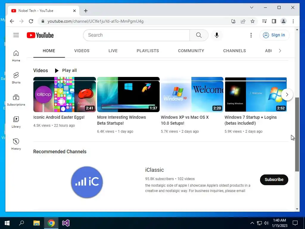Image resolution: width=305 pixels, height=229 pixels.
Task: Open the YouTube hamburger guide menu
Action: [x=16, y=35]
